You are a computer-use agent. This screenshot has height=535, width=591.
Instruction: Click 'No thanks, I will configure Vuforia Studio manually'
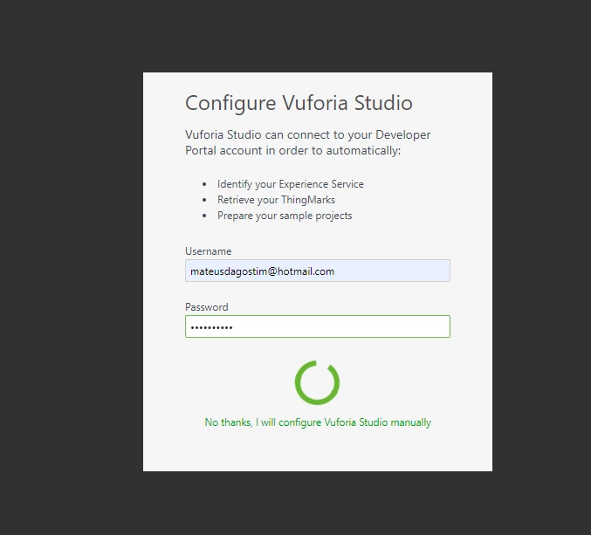[x=318, y=422]
